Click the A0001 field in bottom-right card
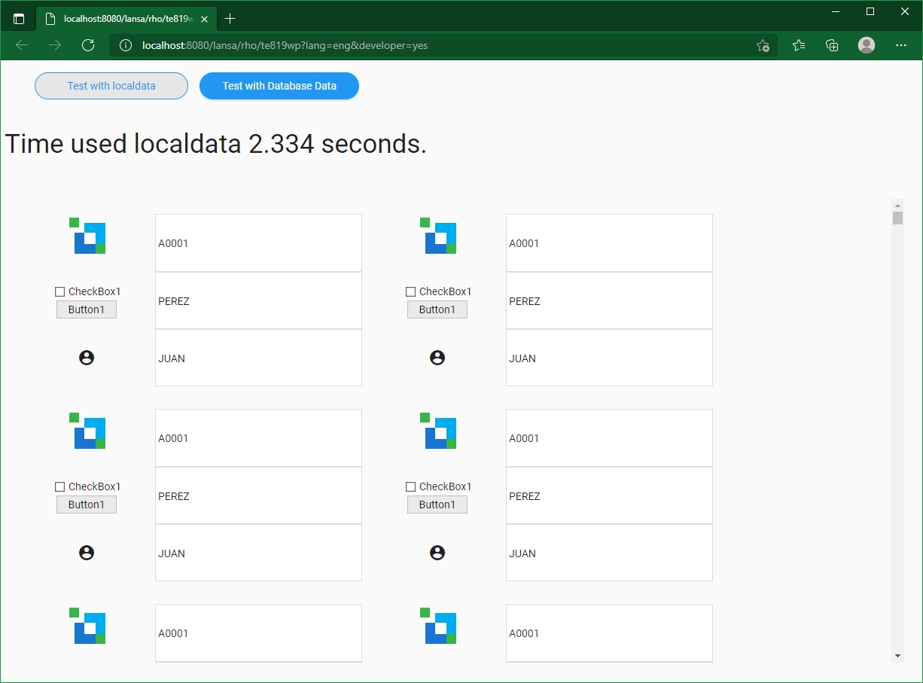923x683 pixels. click(x=609, y=633)
